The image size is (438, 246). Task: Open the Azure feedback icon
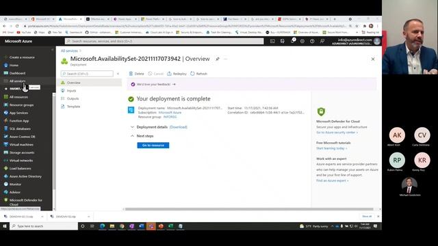[x=322, y=41]
